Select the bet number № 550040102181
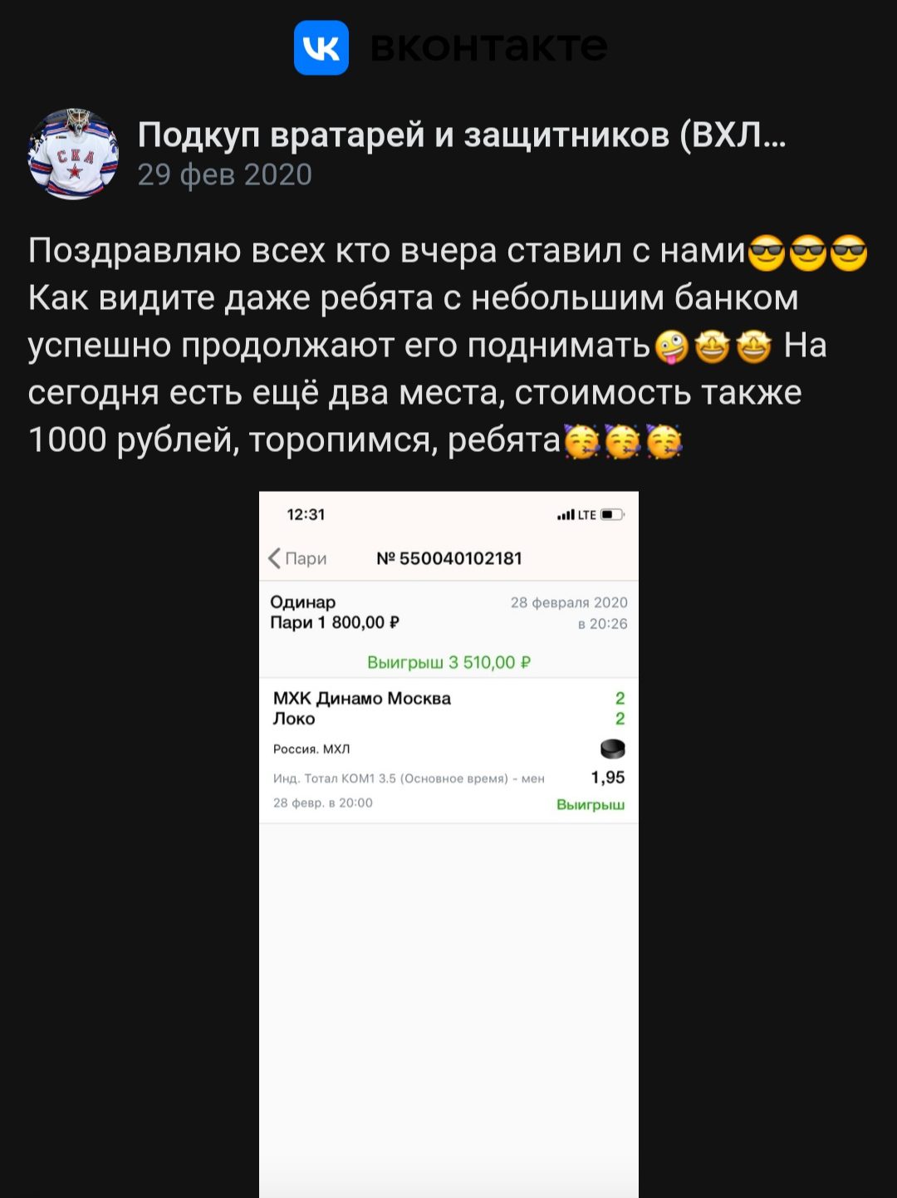Screen dimensions: 897x1198 [x=449, y=558]
